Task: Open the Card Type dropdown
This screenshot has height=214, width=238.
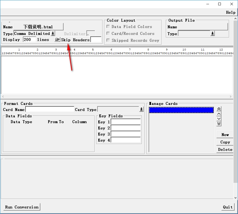Action: (141, 109)
